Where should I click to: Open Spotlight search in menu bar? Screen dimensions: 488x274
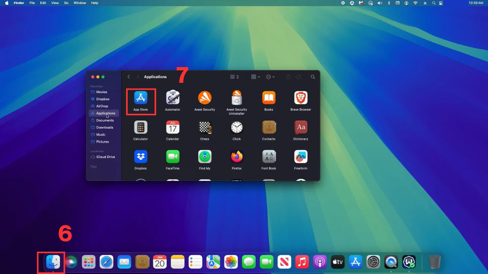[x=434, y=3]
